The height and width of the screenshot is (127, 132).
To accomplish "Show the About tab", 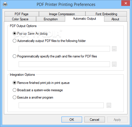I will [x=115, y=19].
